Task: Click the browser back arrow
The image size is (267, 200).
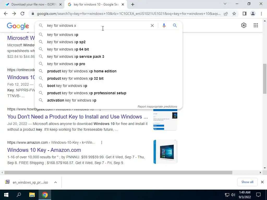Action: pos(6,14)
